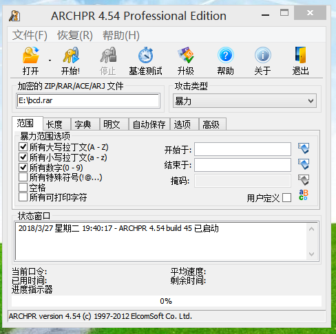Click the 0% progress bar
Image resolution: width=336 pixels, height=334 pixels.
[167, 301]
